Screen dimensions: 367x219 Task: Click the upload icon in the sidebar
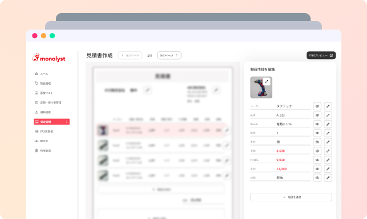(36, 112)
